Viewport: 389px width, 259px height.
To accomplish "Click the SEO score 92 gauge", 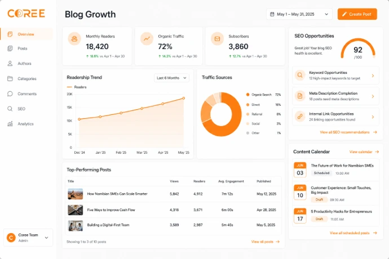I will 358,50.
